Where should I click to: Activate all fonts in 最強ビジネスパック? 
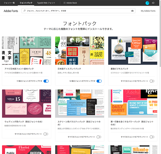[x=152, y=81]
